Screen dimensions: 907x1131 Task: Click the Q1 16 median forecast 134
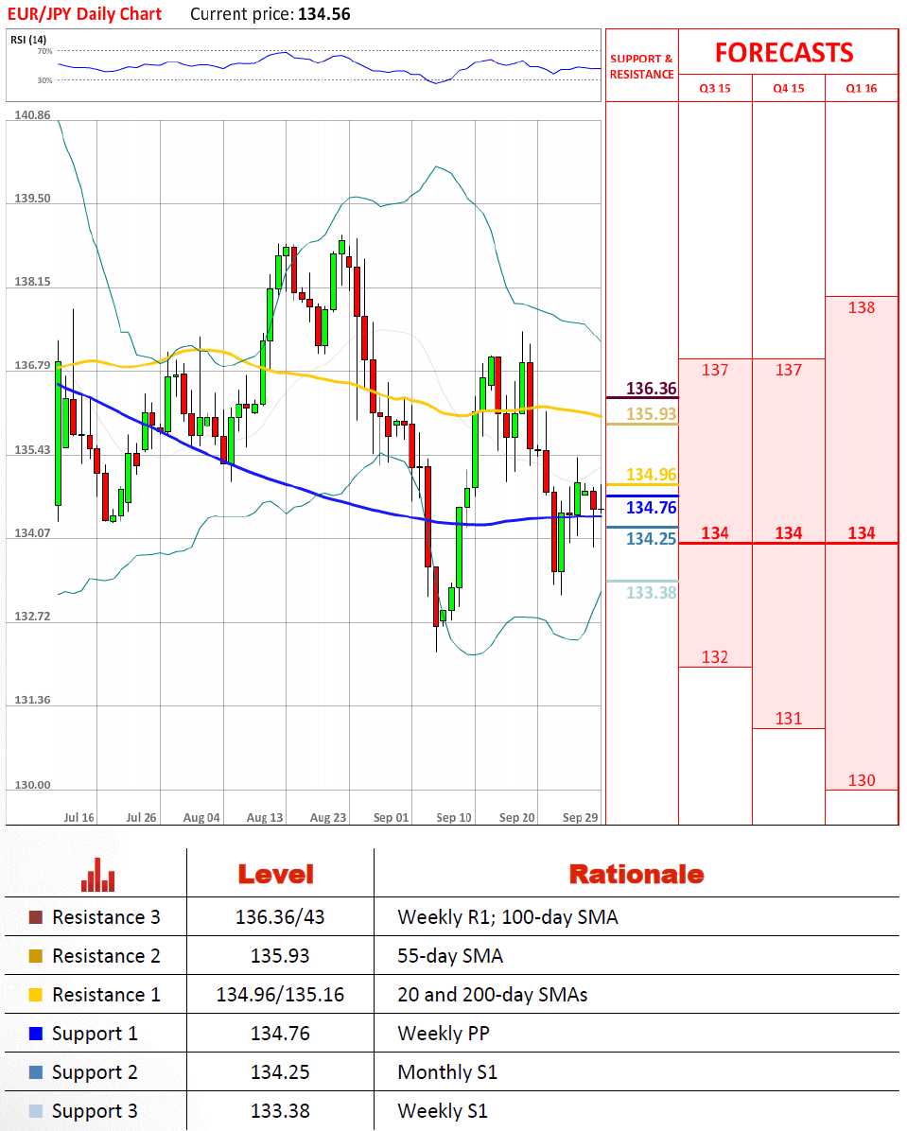862,533
